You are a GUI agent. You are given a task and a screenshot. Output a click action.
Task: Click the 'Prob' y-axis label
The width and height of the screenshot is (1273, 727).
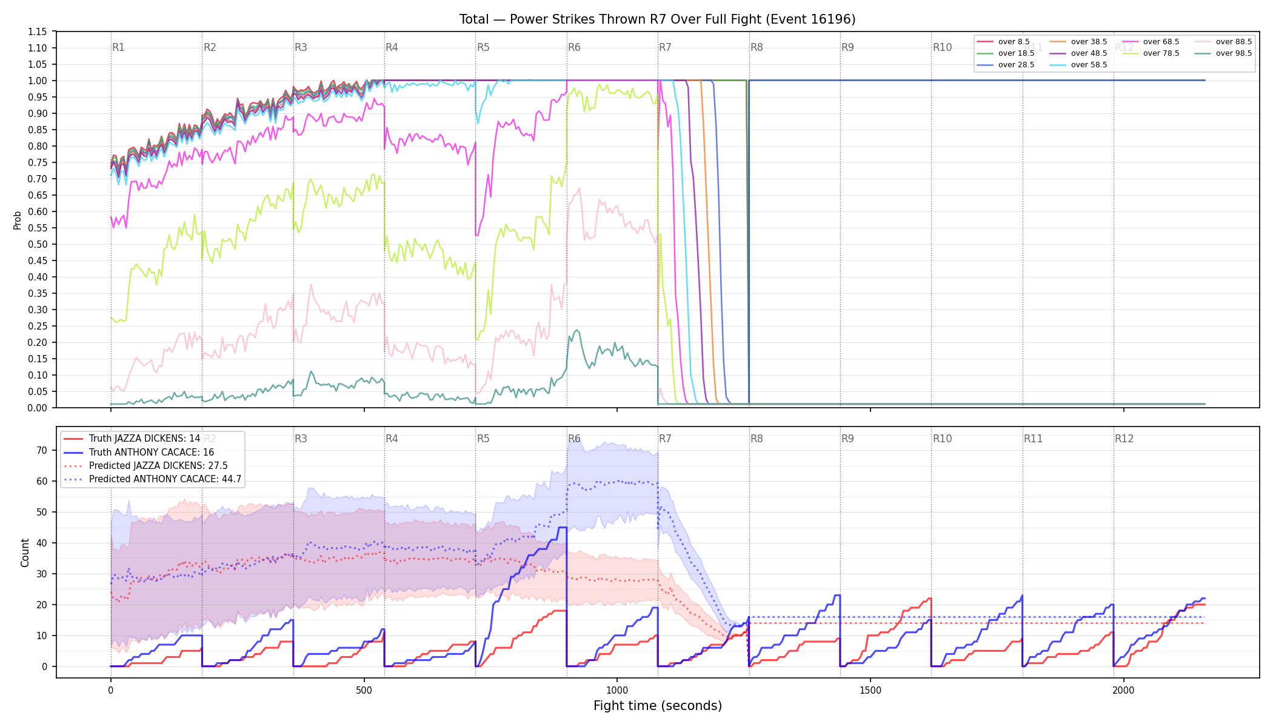click(x=18, y=220)
